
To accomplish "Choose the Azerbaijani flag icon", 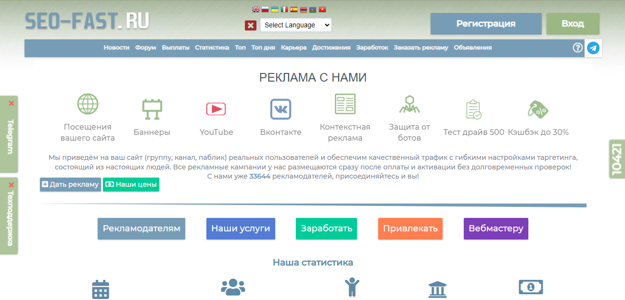I will tap(313, 9).
